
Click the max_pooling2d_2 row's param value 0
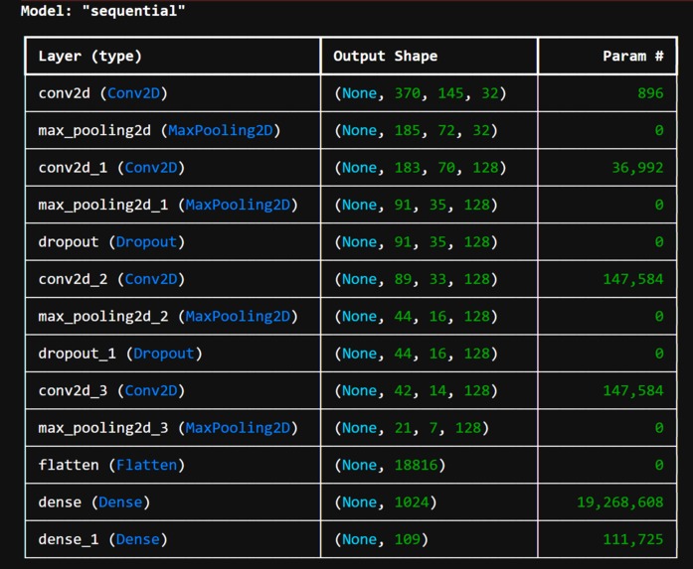[x=659, y=316]
